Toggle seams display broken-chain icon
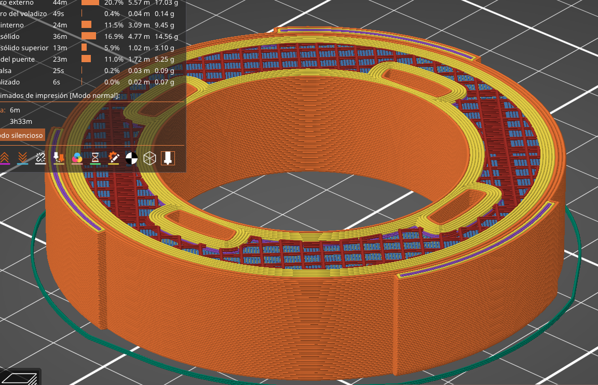 click(x=40, y=158)
